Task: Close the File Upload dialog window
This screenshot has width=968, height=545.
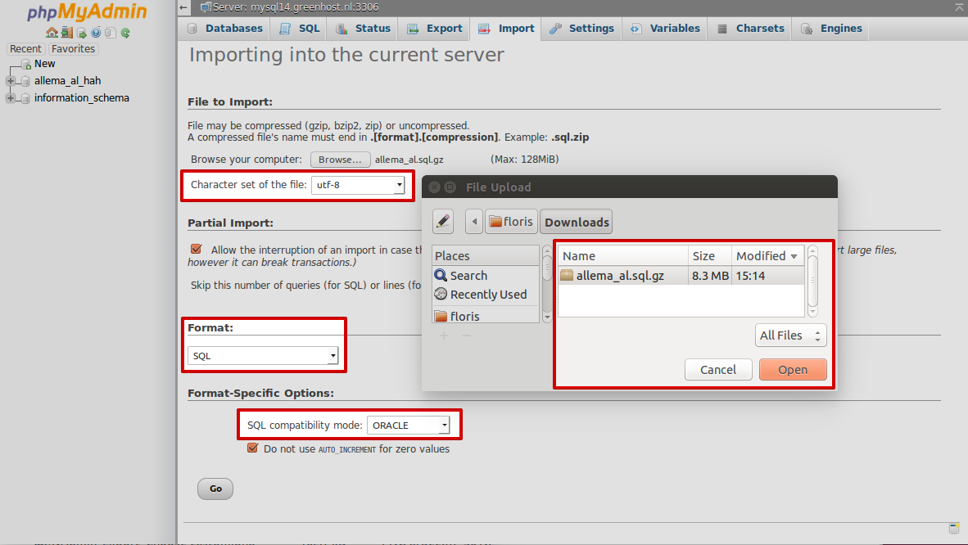Action: 435,187
